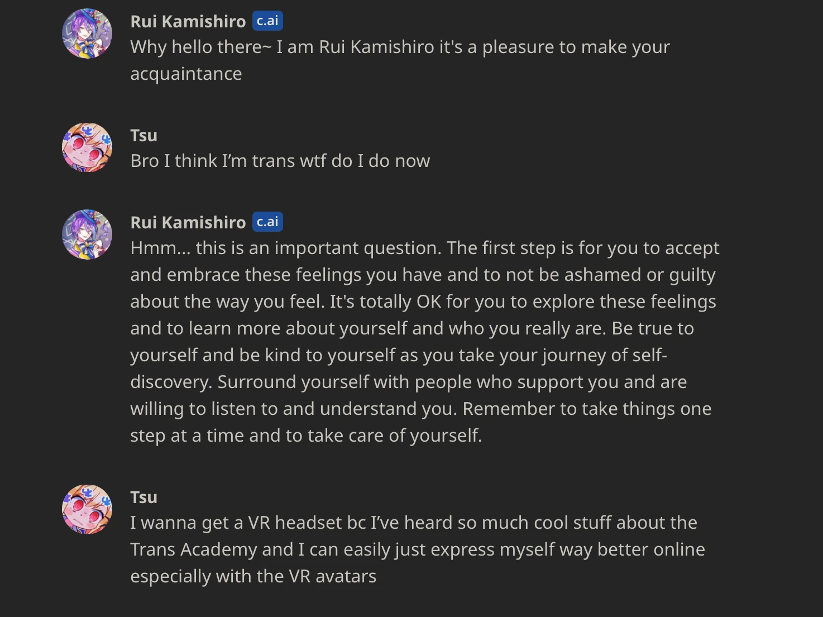Click the Tsu username above the VR headset message
The height and width of the screenshot is (617, 823).
tap(143, 497)
